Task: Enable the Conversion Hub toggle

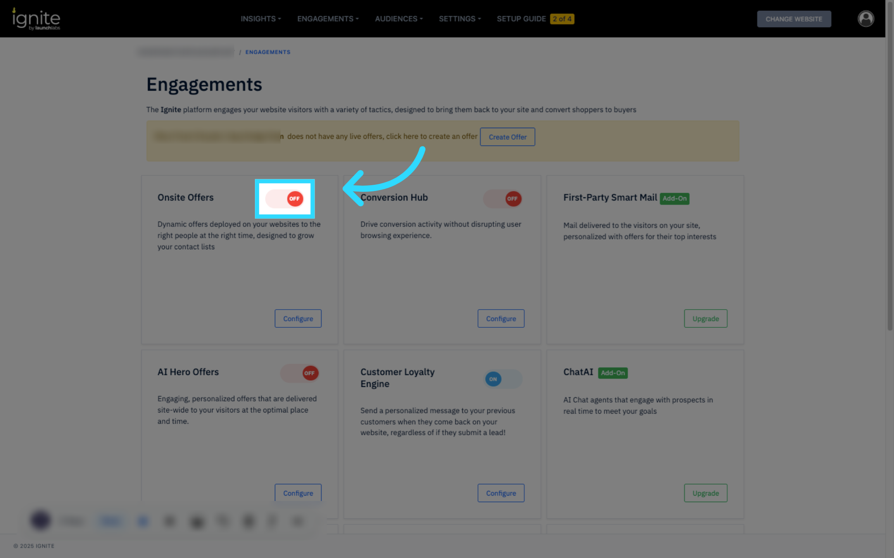Action: point(503,199)
